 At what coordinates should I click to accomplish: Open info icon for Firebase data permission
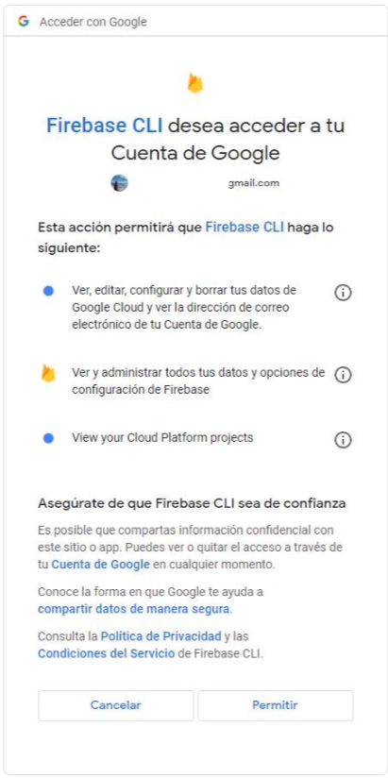pyautogui.click(x=343, y=375)
